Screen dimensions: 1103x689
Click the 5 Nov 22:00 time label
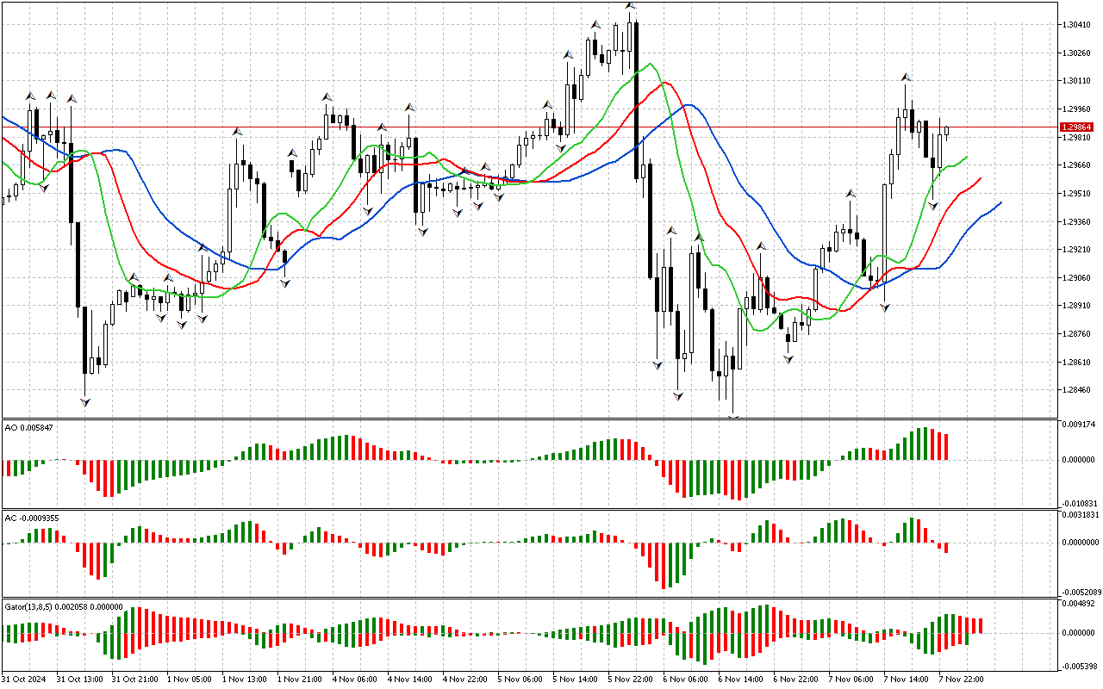(631, 680)
